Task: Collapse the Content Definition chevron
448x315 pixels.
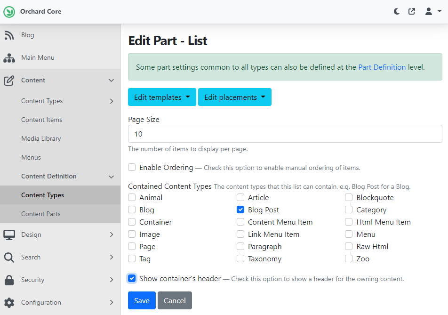Action: [x=112, y=177]
